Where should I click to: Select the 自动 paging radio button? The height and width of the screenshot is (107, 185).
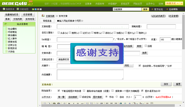(x=117, y=97)
